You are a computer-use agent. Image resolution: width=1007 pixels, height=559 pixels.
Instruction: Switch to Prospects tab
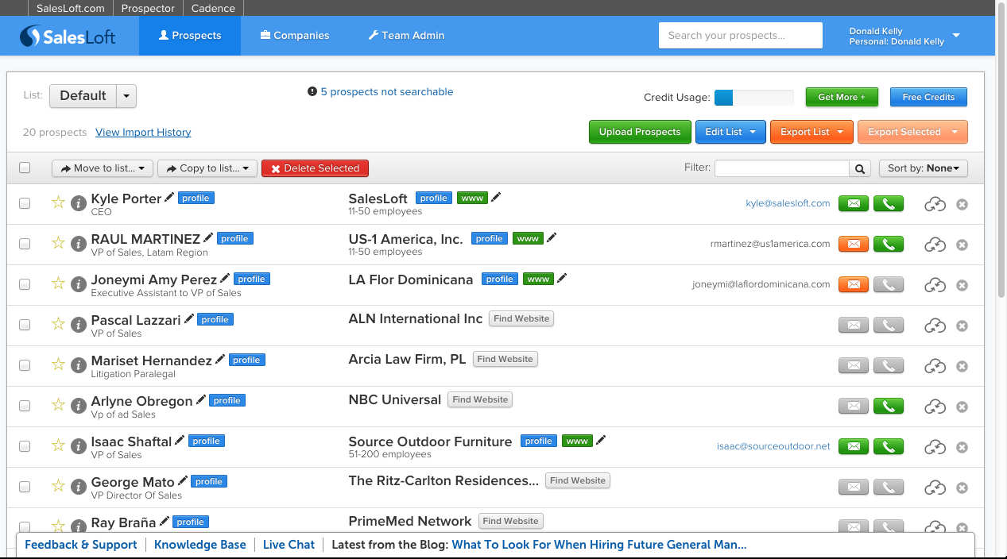coord(190,36)
